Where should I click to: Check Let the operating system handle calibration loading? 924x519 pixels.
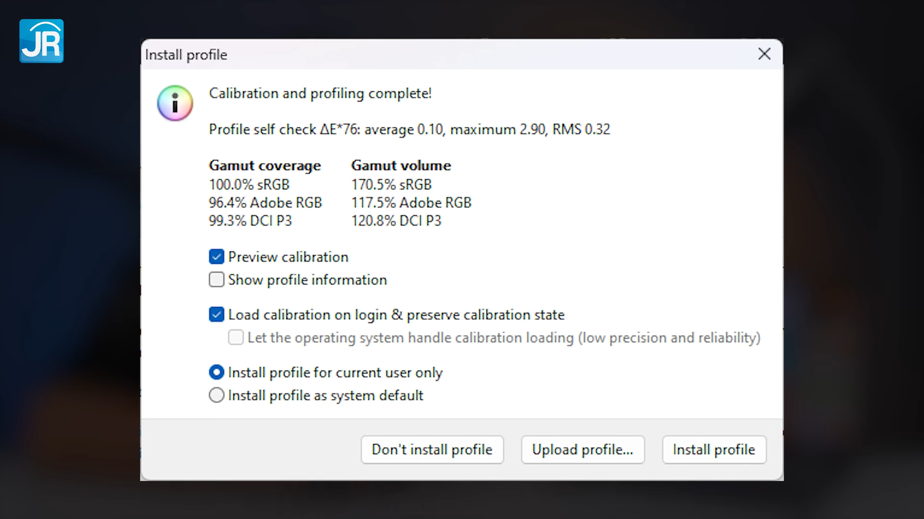[x=236, y=337]
